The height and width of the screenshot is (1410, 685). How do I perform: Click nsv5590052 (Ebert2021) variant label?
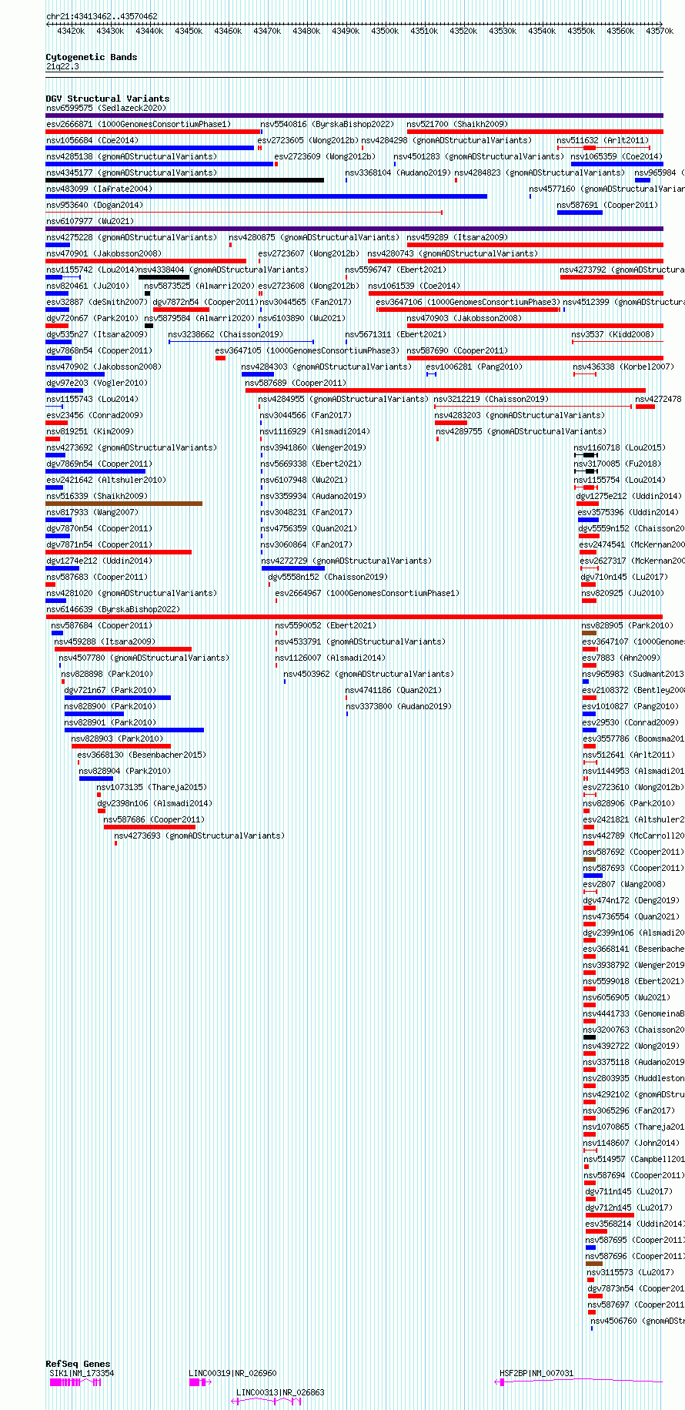tap(326, 626)
